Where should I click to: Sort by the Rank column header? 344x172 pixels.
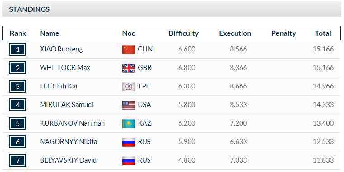pos(18,33)
